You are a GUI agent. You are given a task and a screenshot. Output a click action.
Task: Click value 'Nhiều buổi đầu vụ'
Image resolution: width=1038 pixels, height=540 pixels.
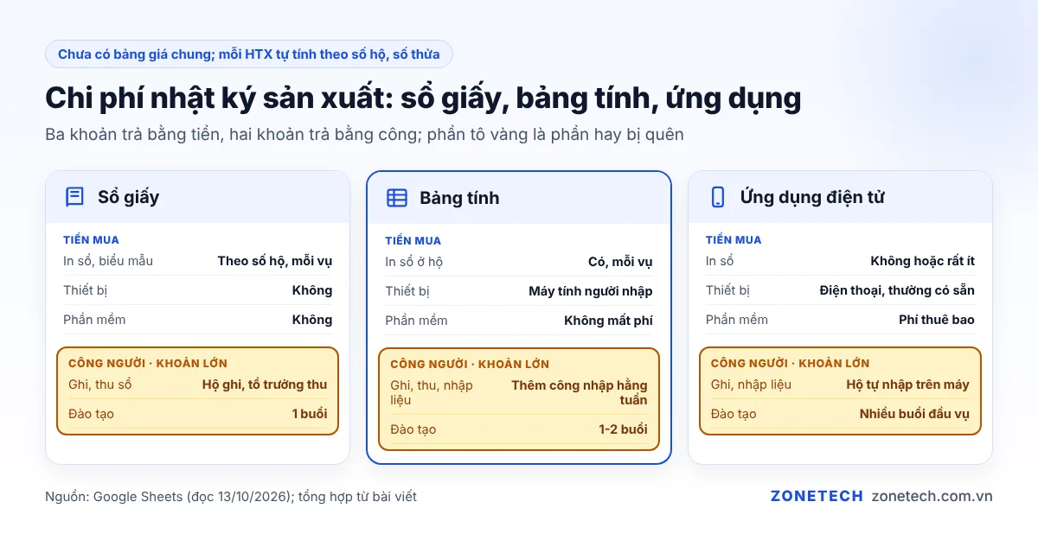point(914,414)
